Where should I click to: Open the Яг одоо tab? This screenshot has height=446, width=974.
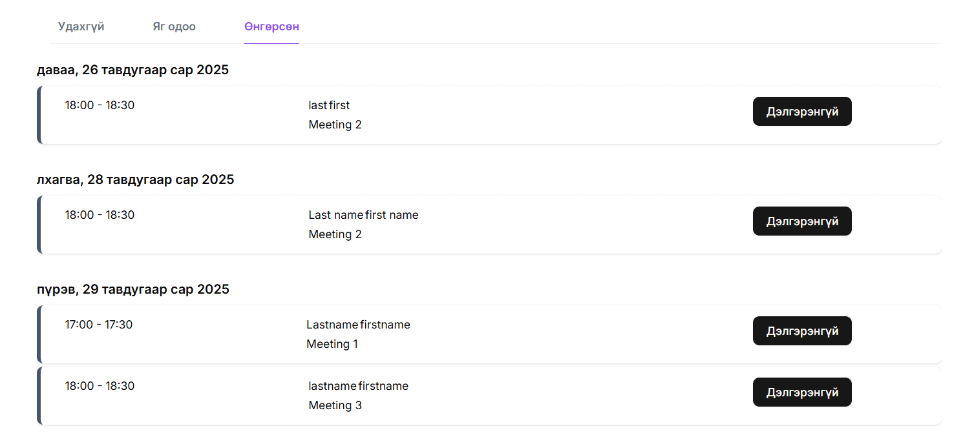click(174, 27)
